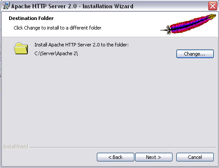Click the black quill tip of the feather

click(x=165, y=30)
